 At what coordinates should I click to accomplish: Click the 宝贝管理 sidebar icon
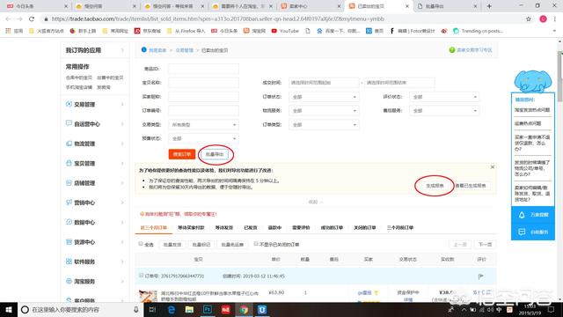69,163
